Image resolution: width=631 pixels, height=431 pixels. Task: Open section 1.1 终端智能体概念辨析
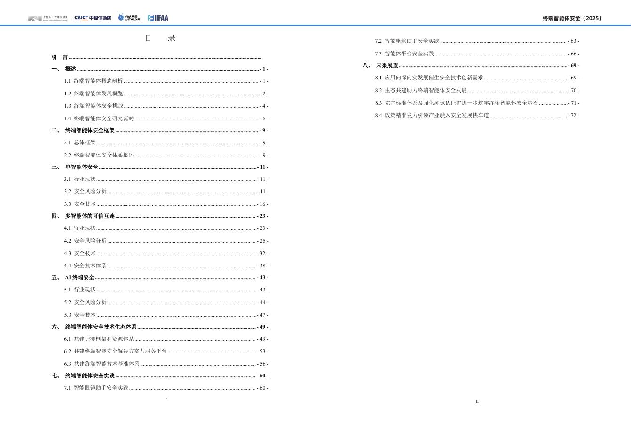(x=166, y=81)
